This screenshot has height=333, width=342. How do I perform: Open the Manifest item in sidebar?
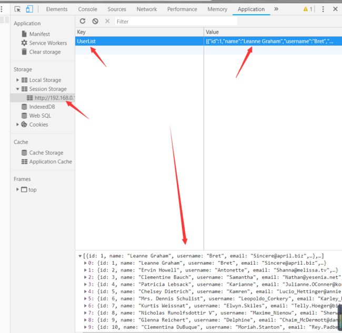[39, 34]
